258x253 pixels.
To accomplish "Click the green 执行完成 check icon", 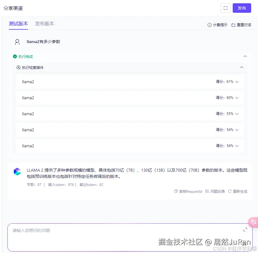I will 15,56.
